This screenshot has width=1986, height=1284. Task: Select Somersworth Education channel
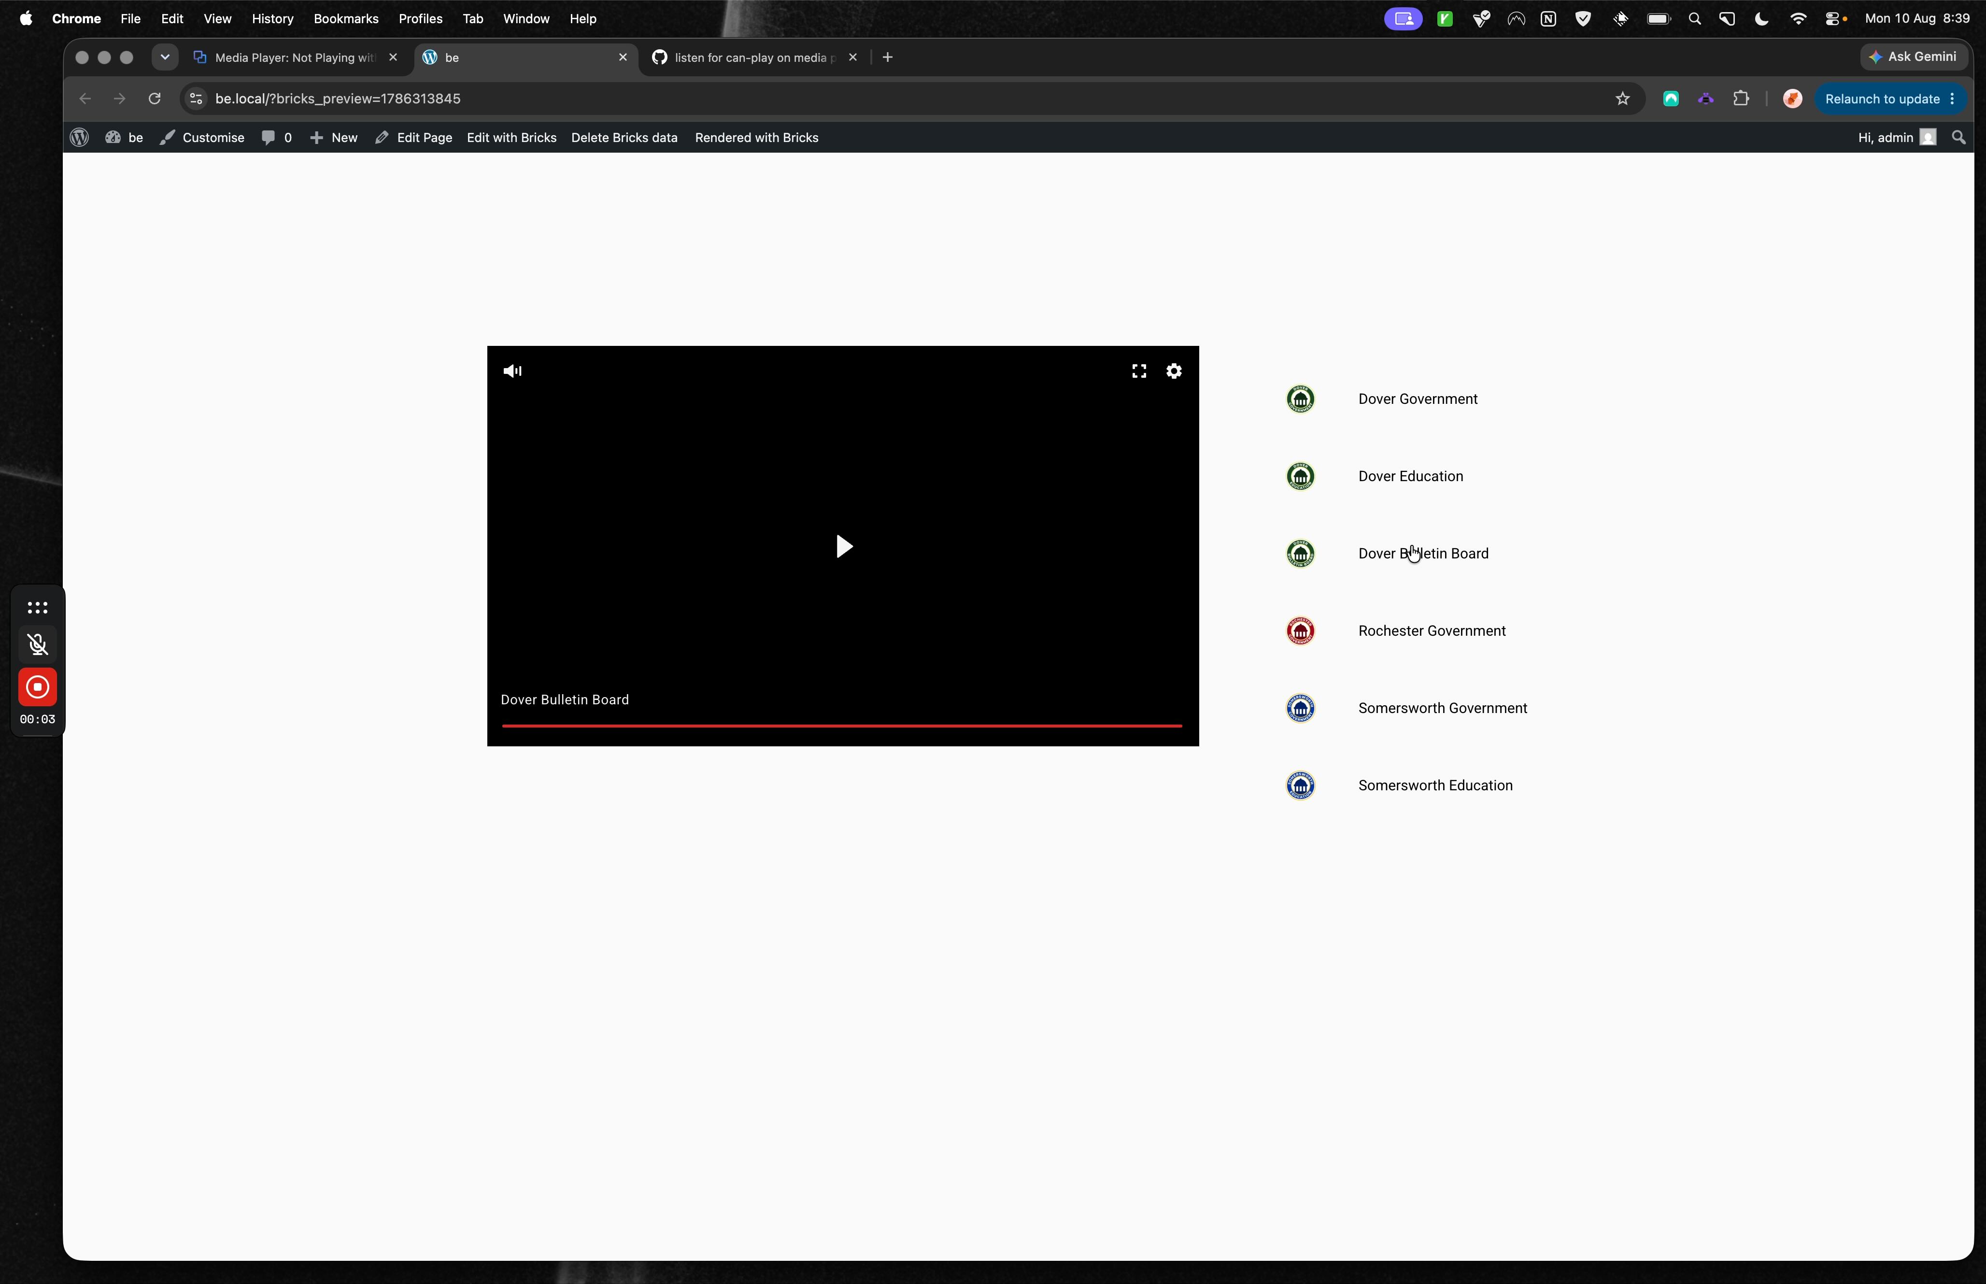[x=1435, y=785]
